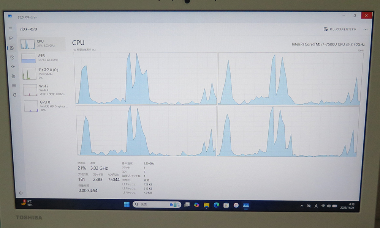This screenshot has height=228, width=380.
Task: Open Copilot from the taskbar
Action: (196, 205)
